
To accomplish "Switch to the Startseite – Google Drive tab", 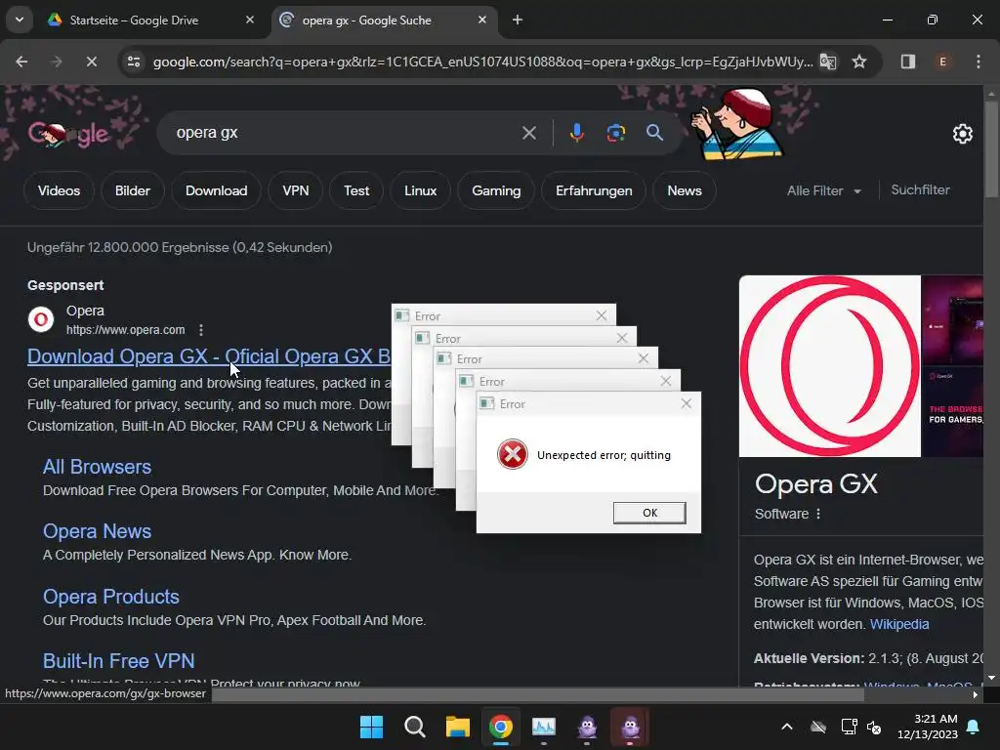I will [x=134, y=21].
